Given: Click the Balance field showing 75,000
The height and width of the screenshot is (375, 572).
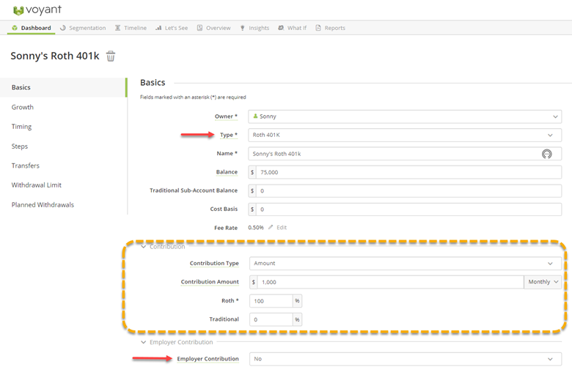Looking at the screenshot, I should tap(408, 172).
